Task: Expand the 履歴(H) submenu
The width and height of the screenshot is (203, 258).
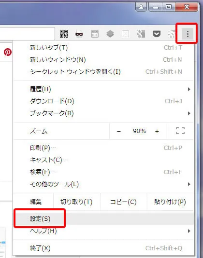Action: [103, 89]
